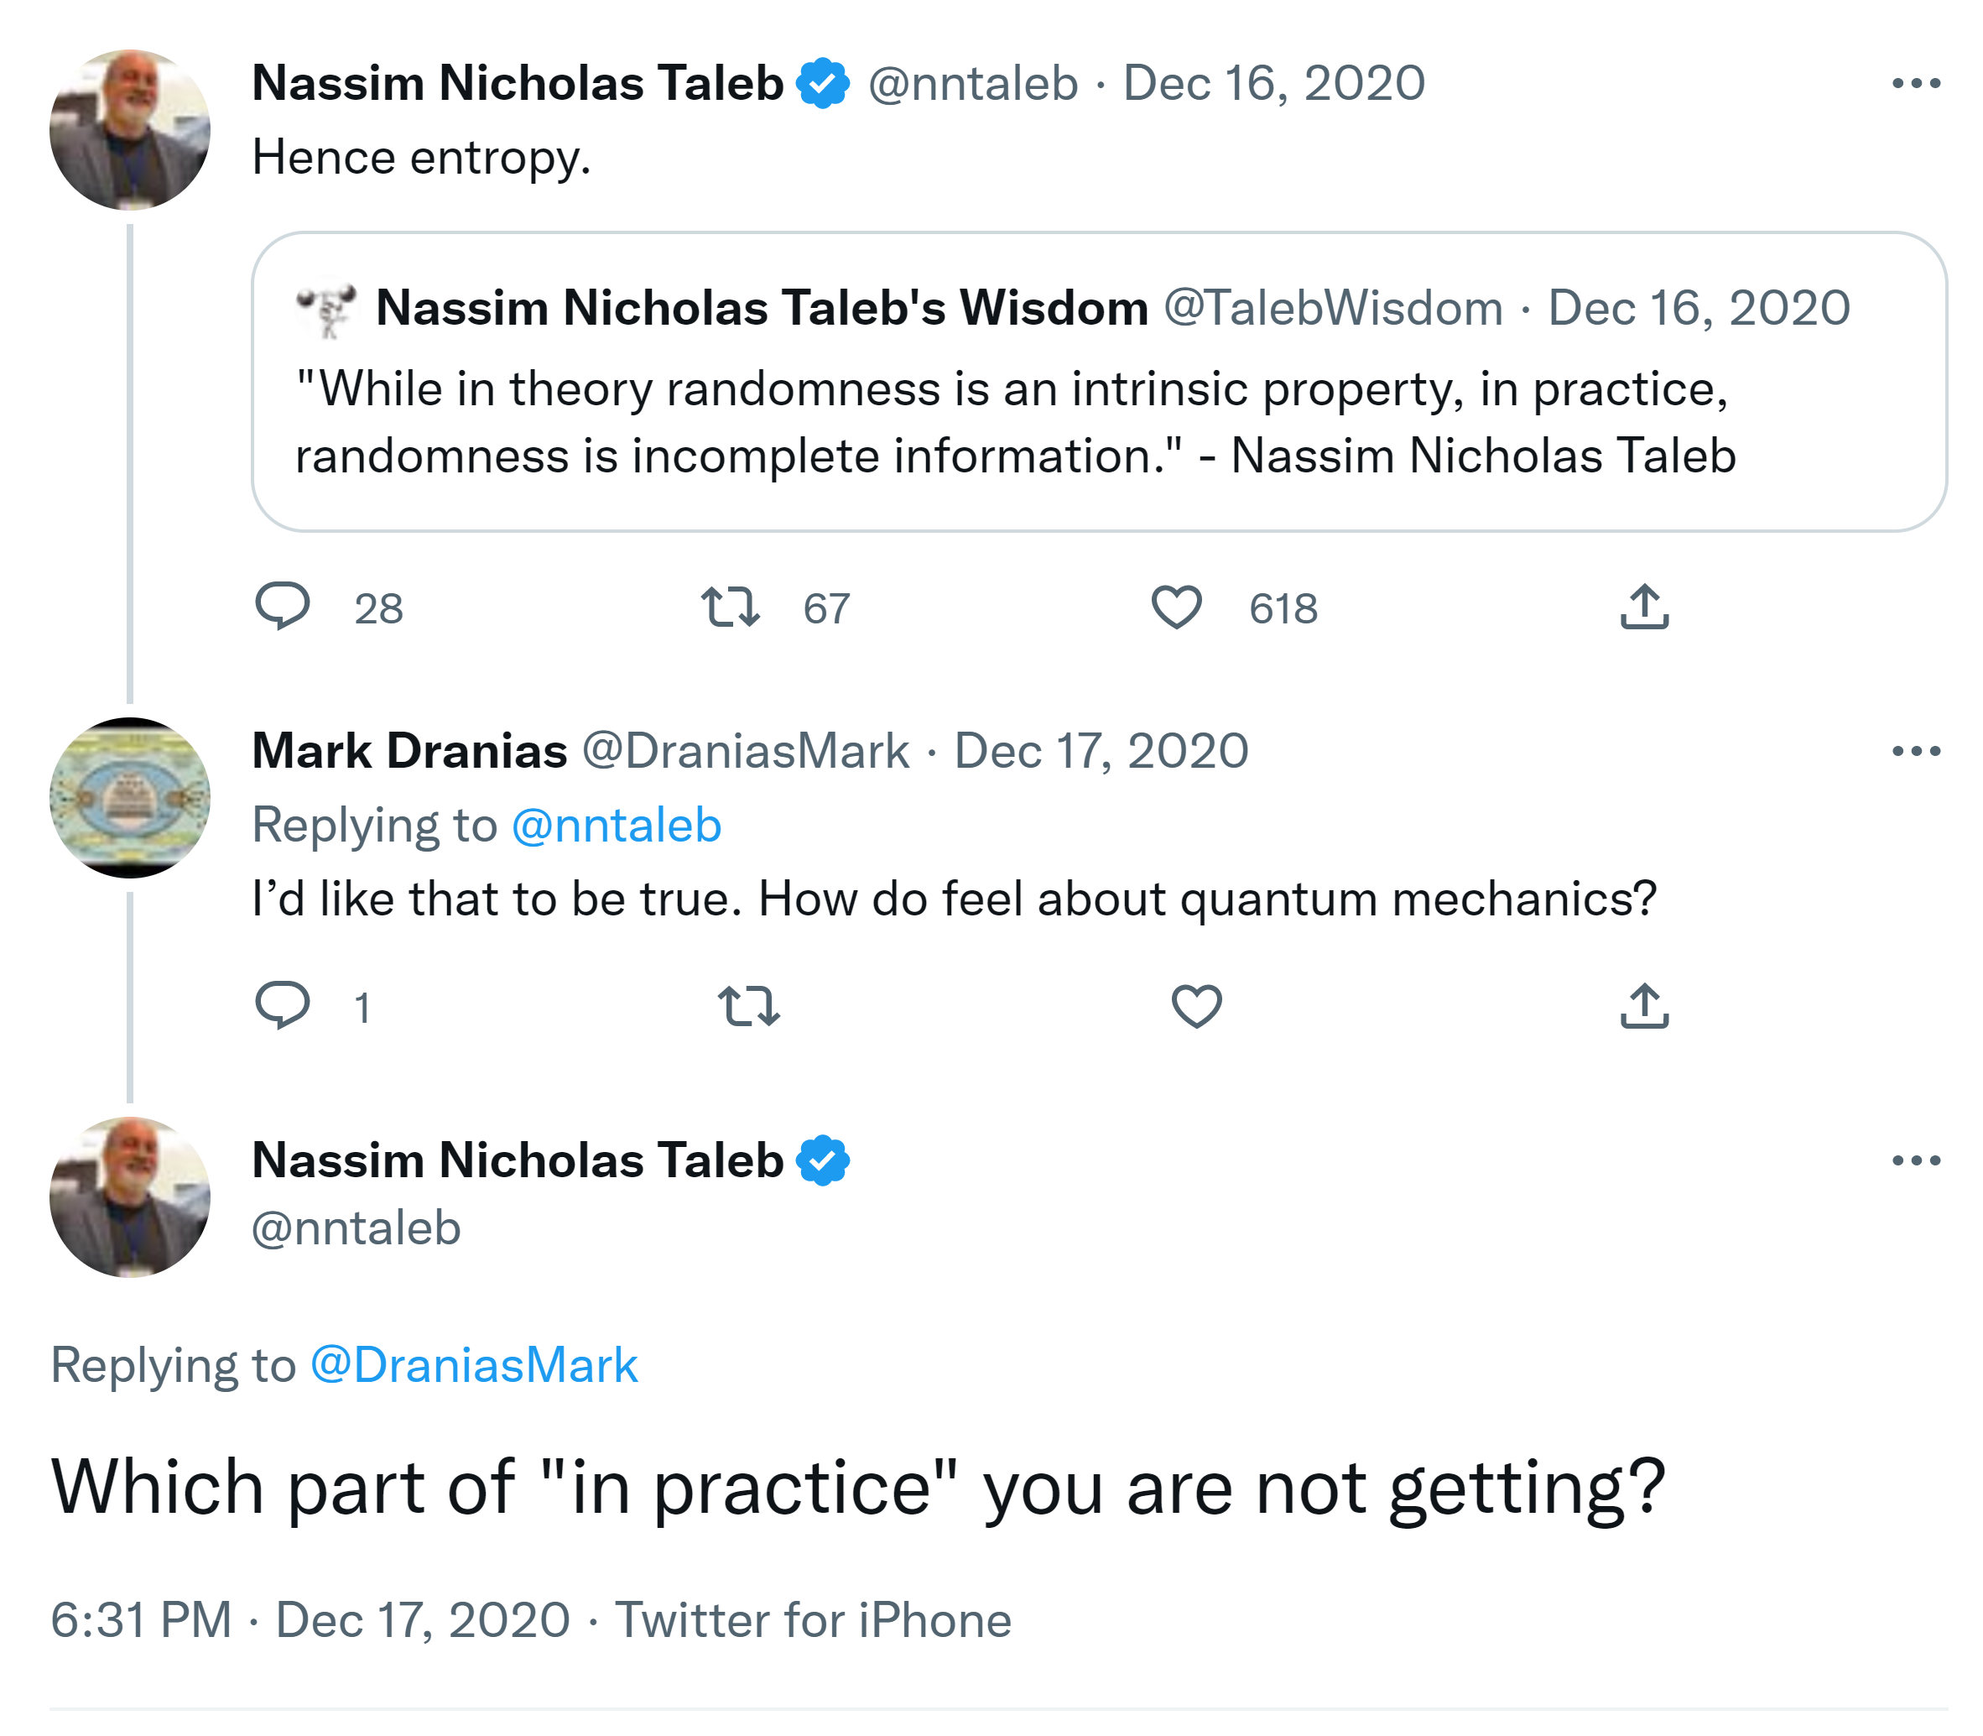The width and height of the screenshot is (1983, 1736).
Task: Open more options for first Taleb tweet
Action: [x=1916, y=83]
